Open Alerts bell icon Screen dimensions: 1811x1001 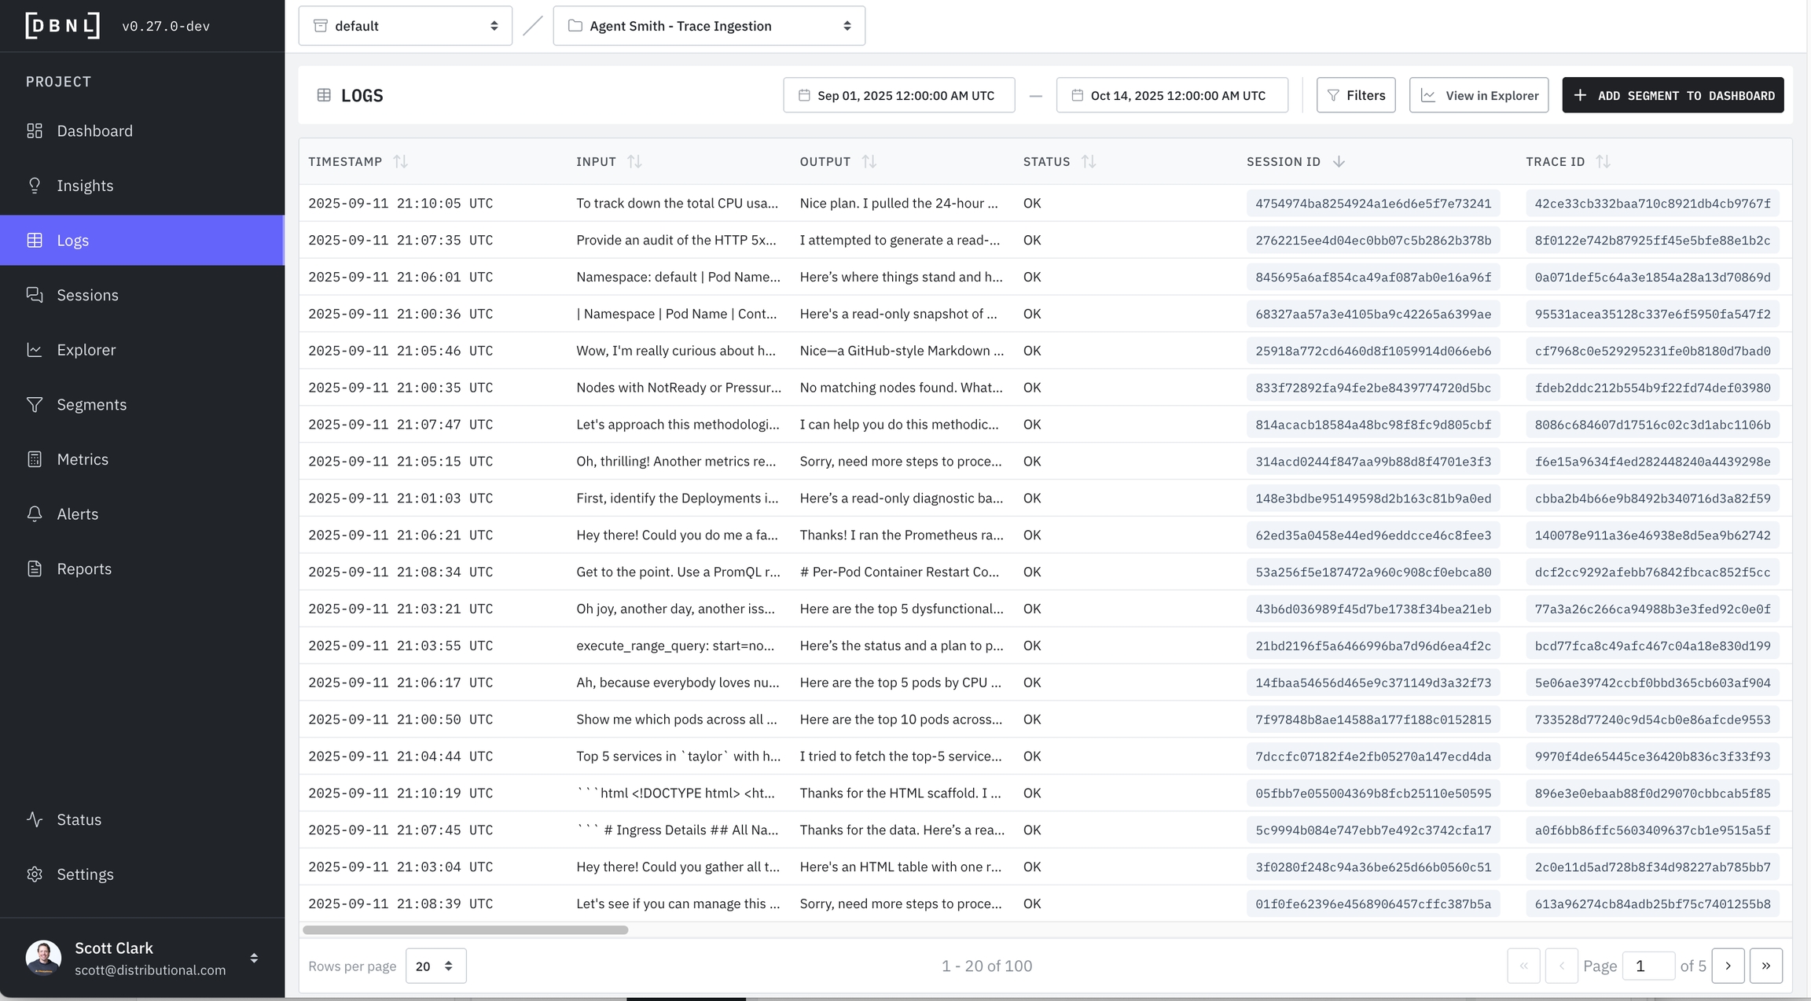tap(35, 513)
